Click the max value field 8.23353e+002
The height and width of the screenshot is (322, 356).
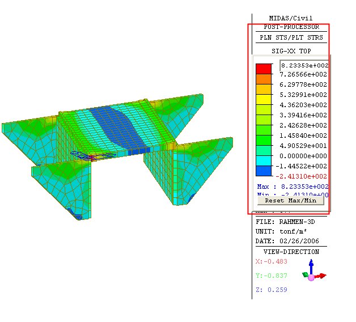click(x=304, y=65)
